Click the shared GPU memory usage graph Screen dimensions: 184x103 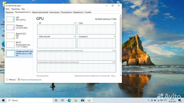point(76,68)
